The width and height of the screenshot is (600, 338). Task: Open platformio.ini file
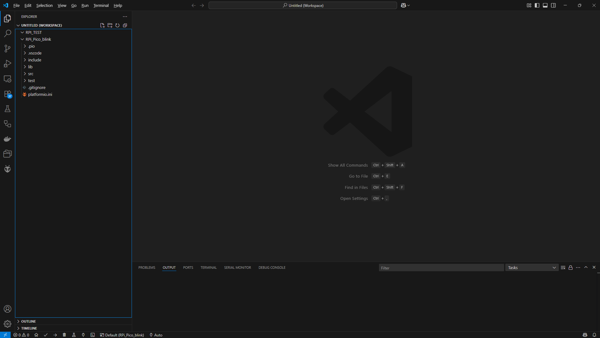coord(40,94)
